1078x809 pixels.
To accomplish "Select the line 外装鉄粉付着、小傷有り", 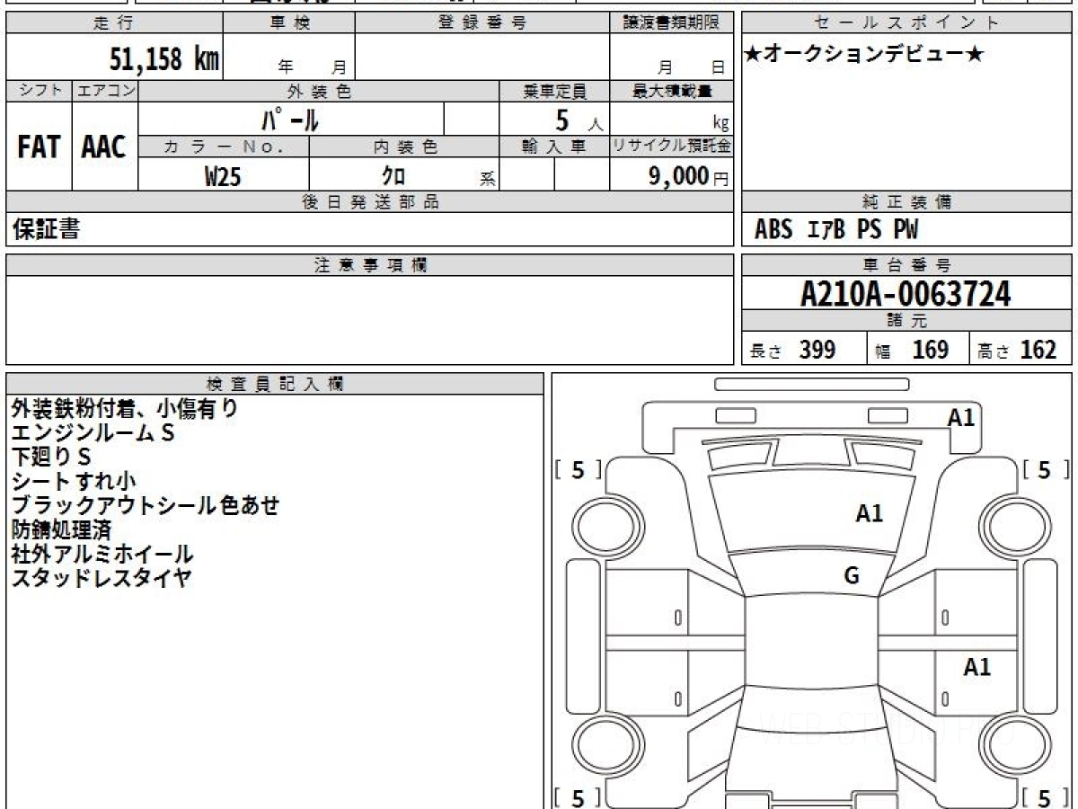I will (125, 409).
